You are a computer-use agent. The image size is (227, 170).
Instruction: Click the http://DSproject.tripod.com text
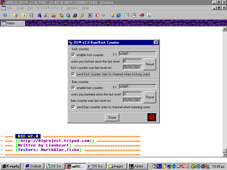point(55,141)
